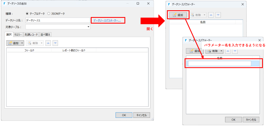Click the 追加 button highlighted in the upper parameter dialog
Viewport: 271px width, 127px height.
click(178, 15)
